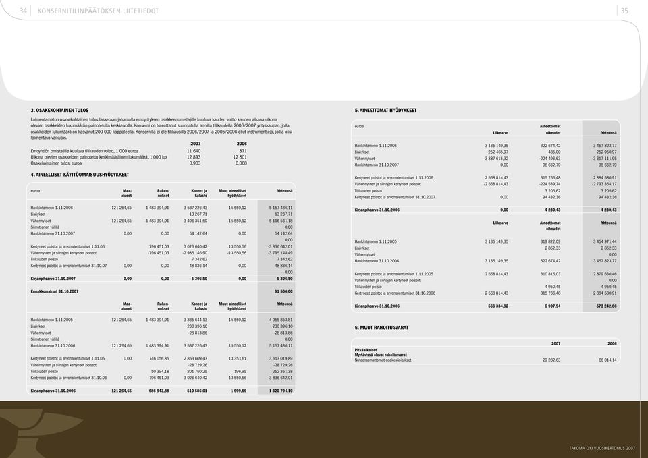648x458 pixels.
Task: Click heading '3. OSAKEKOHTAINEN TULOS'
Action: [59, 110]
